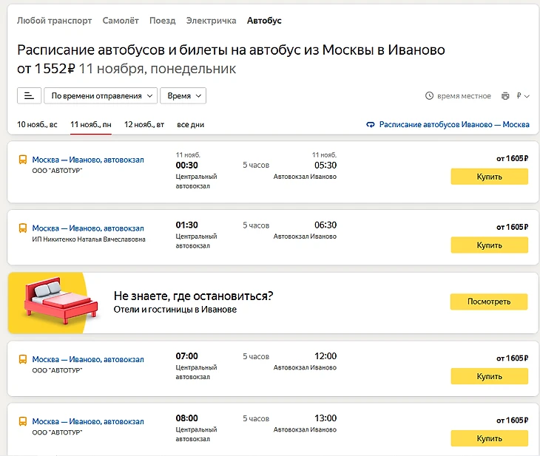Click the bus icon of the 08:00 trip
This screenshot has height=456, width=540.
tap(23, 421)
